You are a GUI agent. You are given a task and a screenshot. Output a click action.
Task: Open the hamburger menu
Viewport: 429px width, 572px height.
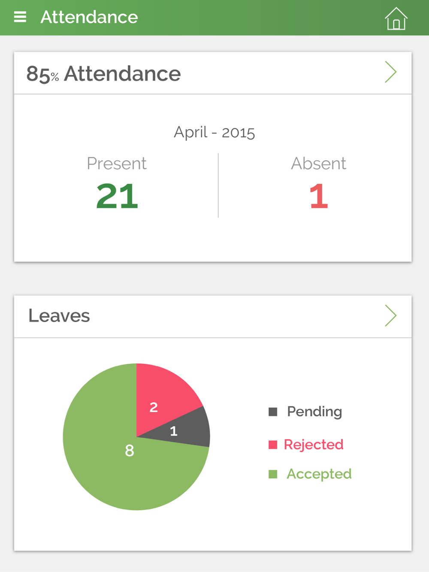tap(20, 17)
